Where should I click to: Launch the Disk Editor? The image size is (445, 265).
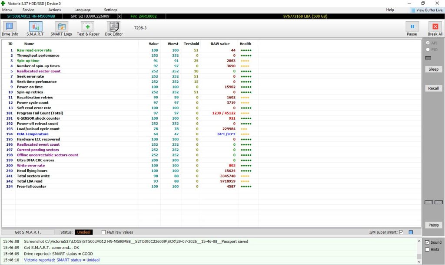113,29
